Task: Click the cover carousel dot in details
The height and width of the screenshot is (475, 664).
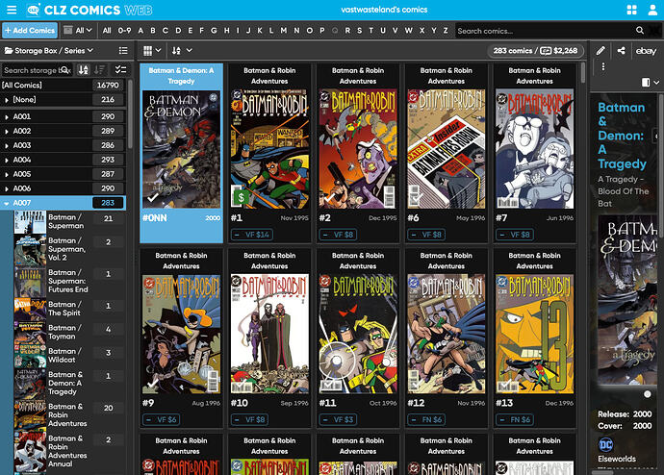Action: point(647,394)
